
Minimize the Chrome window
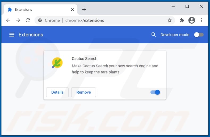coord(173,6)
